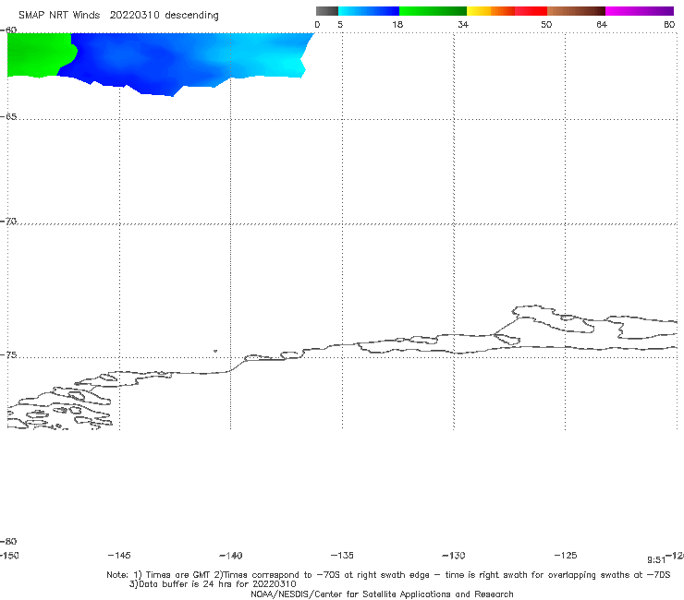Click the latitude label -70
684x600 pixels.
(8, 222)
